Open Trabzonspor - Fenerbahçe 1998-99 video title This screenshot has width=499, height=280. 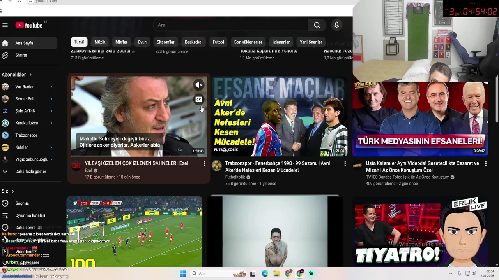tap(278, 166)
